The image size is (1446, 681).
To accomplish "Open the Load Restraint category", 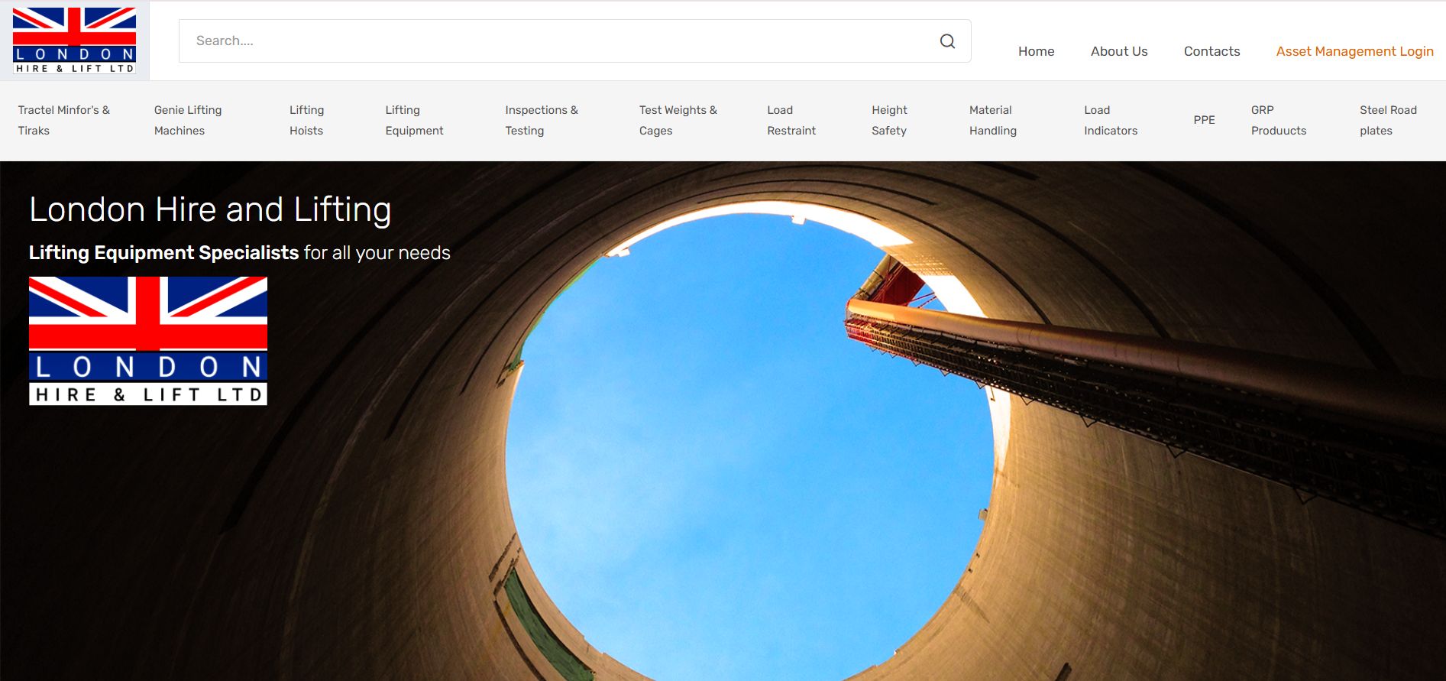I will point(791,120).
